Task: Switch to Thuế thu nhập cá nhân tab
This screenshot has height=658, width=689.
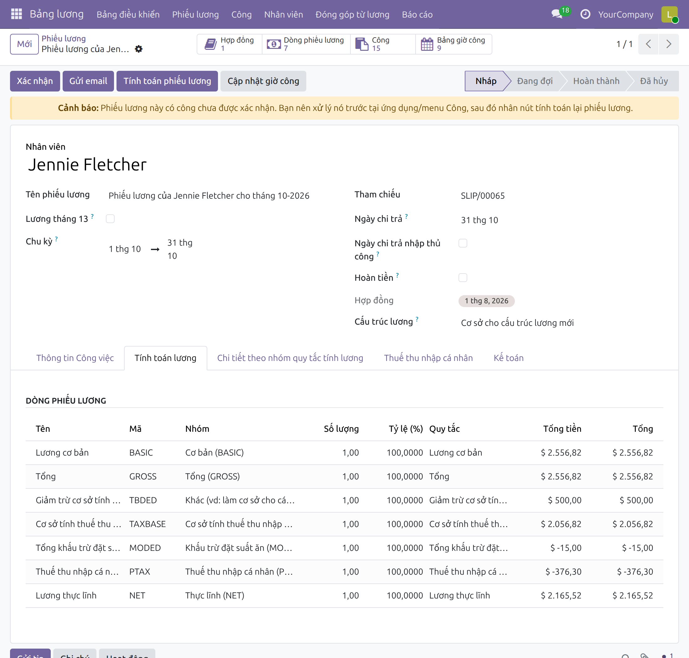Action: click(428, 358)
